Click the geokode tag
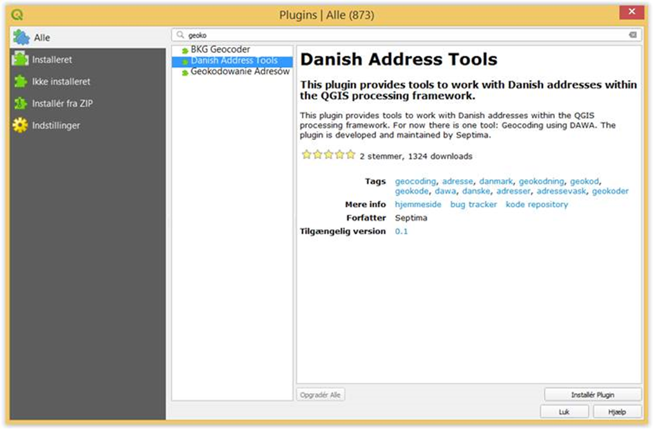 pos(411,191)
